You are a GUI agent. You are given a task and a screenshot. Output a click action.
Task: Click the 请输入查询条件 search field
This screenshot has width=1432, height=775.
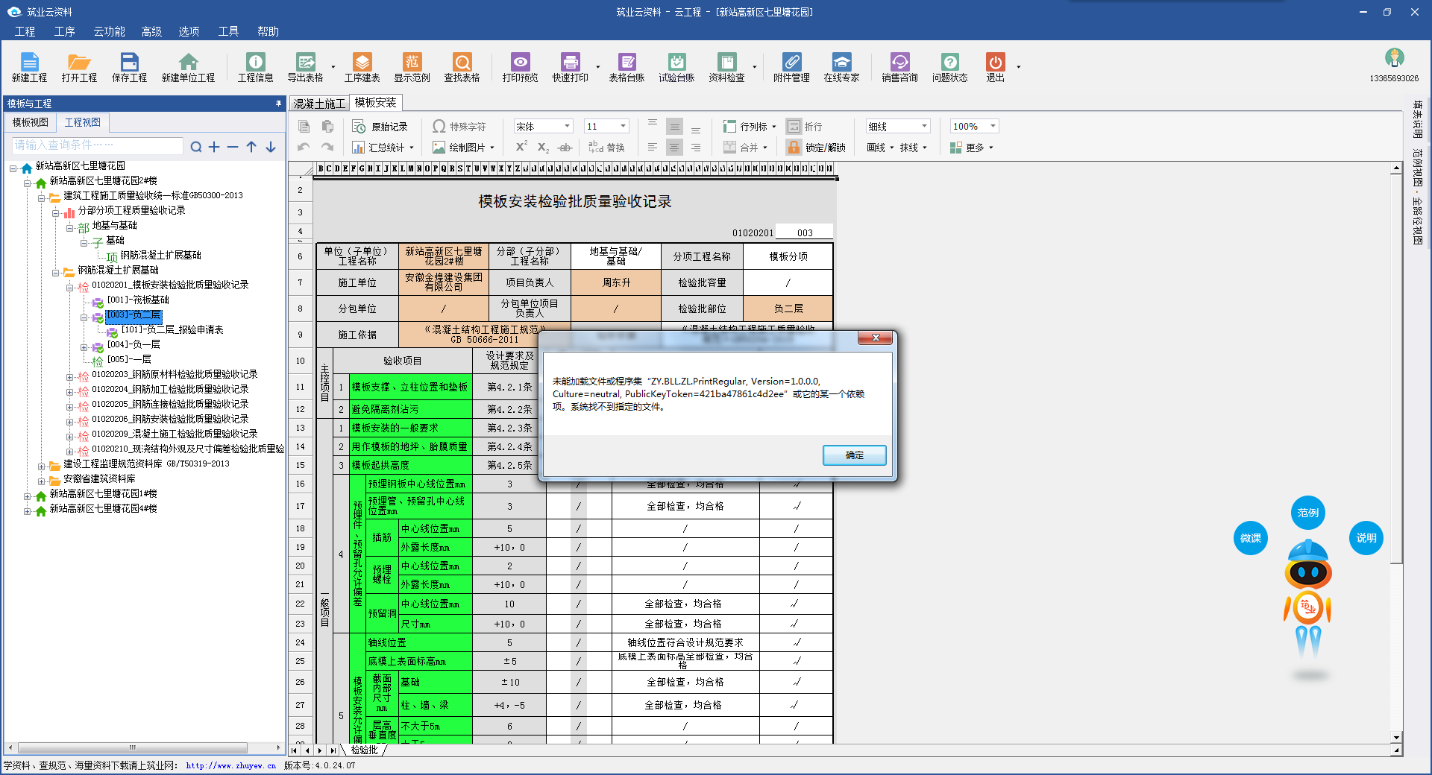[x=97, y=145]
